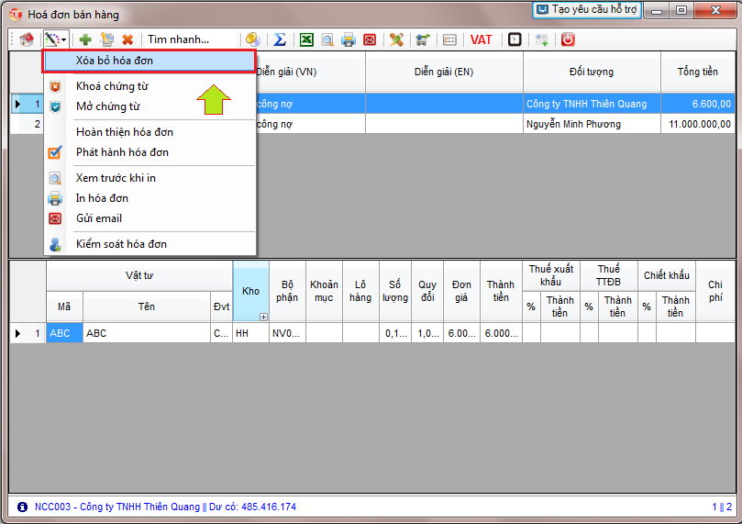Click the ABC code cell
Screen dimensions: 742x524
point(64,333)
